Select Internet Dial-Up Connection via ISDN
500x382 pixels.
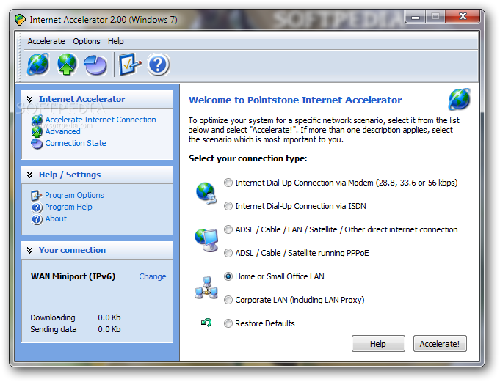tap(228, 206)
